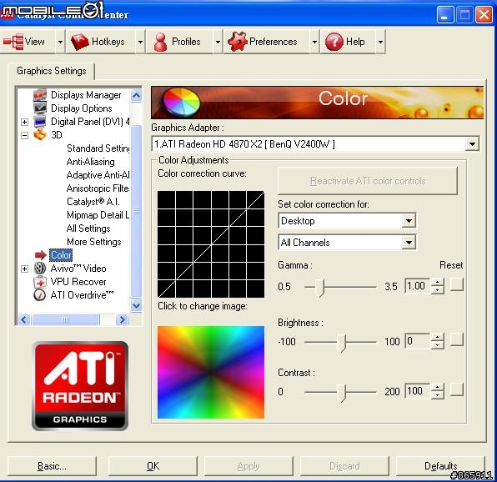The height and width of the screenshot is (482, 497).
Task: Click the Contrast value input field
Action: [418, 391]
